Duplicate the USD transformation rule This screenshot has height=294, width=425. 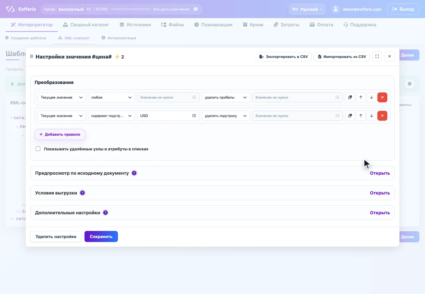pos(350,116)
